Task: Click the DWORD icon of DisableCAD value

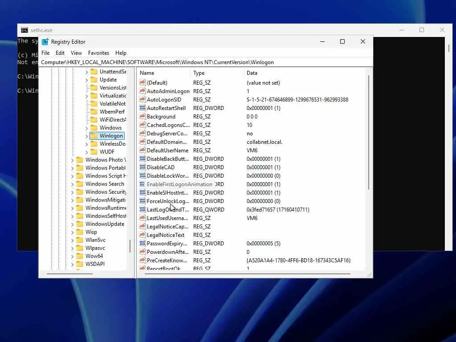Action: click(x=142, y=167)
